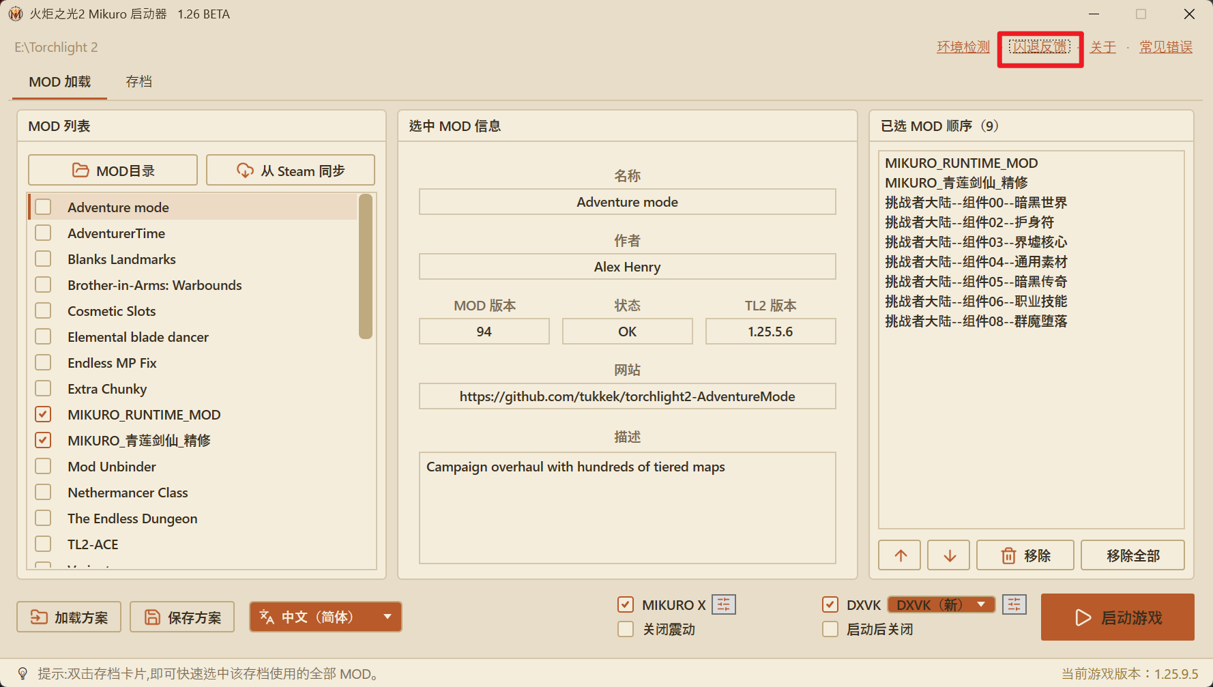Screen dimensions: 1213x687
Task: Click the lightbulb tip icon in status bar
Action: 23,673
